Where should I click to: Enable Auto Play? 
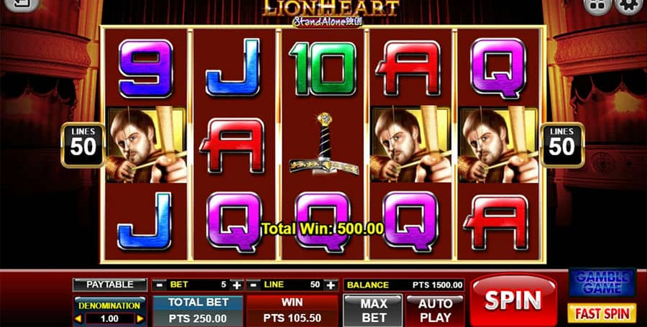(435, 310)
